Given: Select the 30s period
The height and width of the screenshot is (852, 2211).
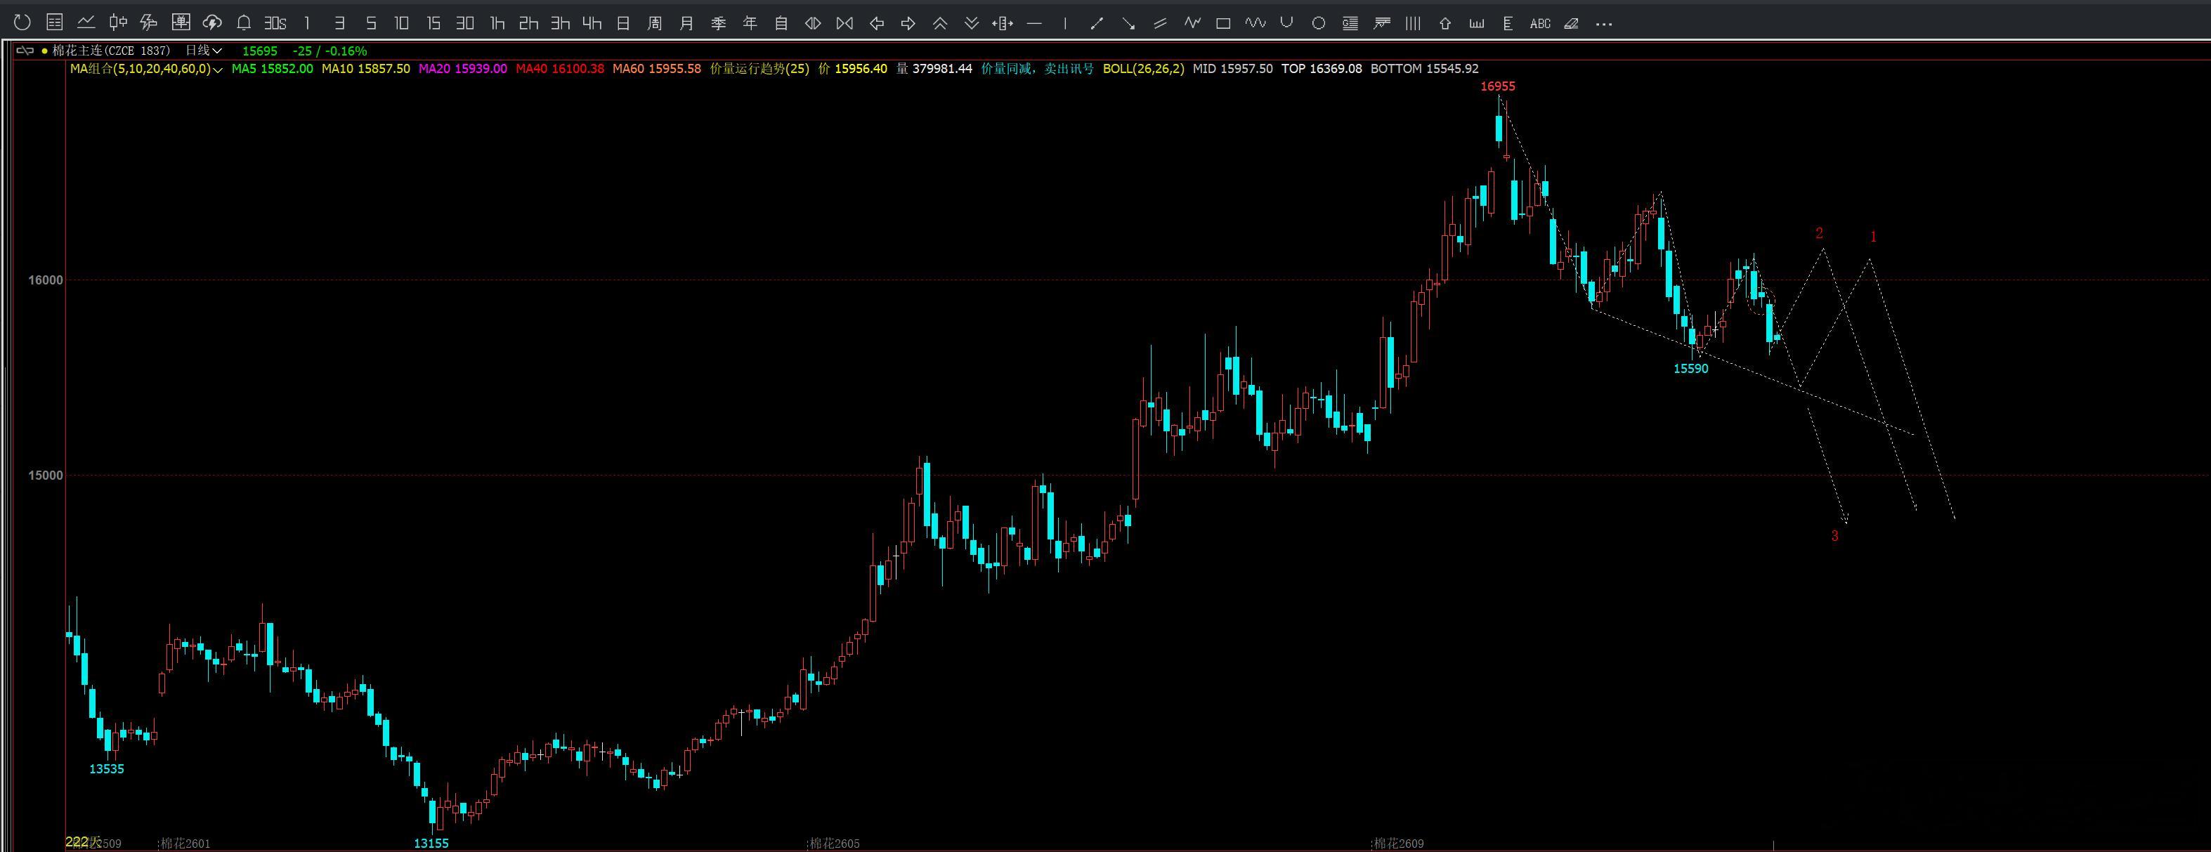Looking at the screenshot, I should coord(275,24).
